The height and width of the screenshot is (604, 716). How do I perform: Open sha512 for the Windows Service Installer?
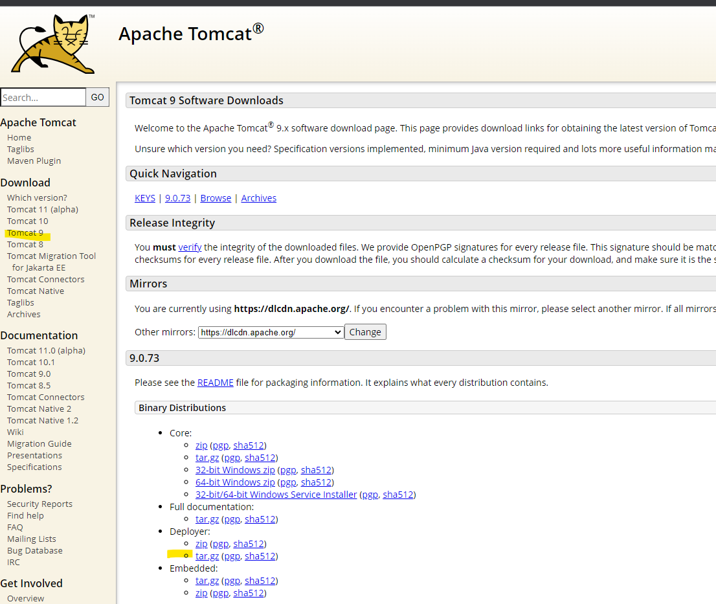pos(397,495)
